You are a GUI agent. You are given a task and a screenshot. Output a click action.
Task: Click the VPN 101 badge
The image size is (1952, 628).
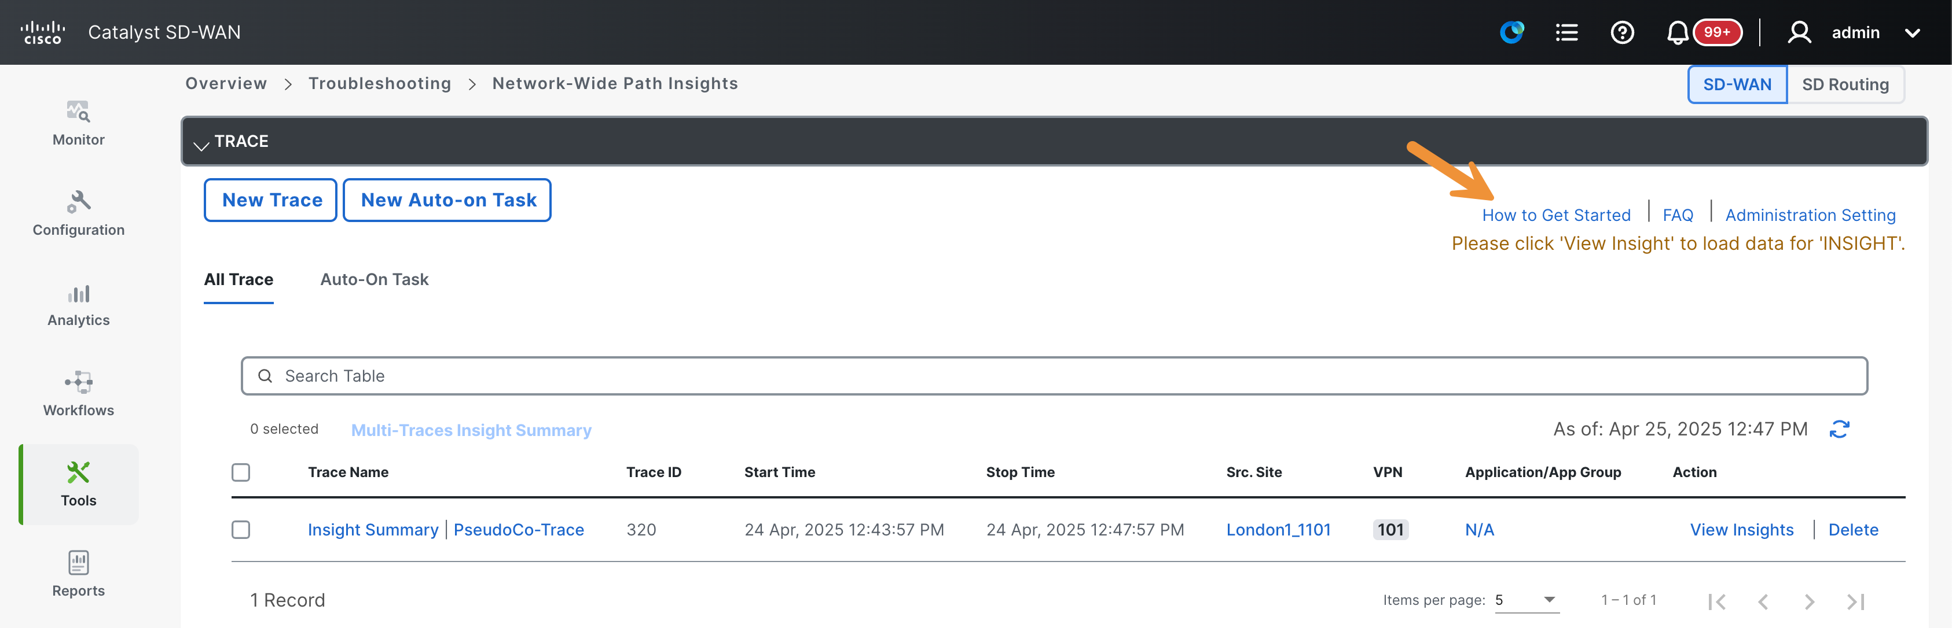[1390, 530]
